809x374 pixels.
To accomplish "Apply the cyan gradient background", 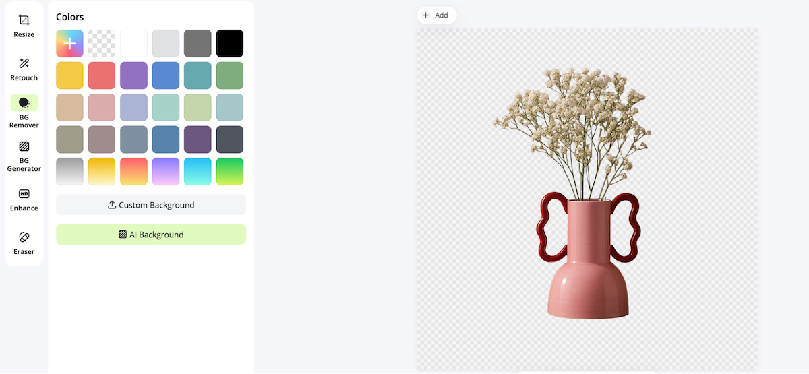I will [198, 171].
